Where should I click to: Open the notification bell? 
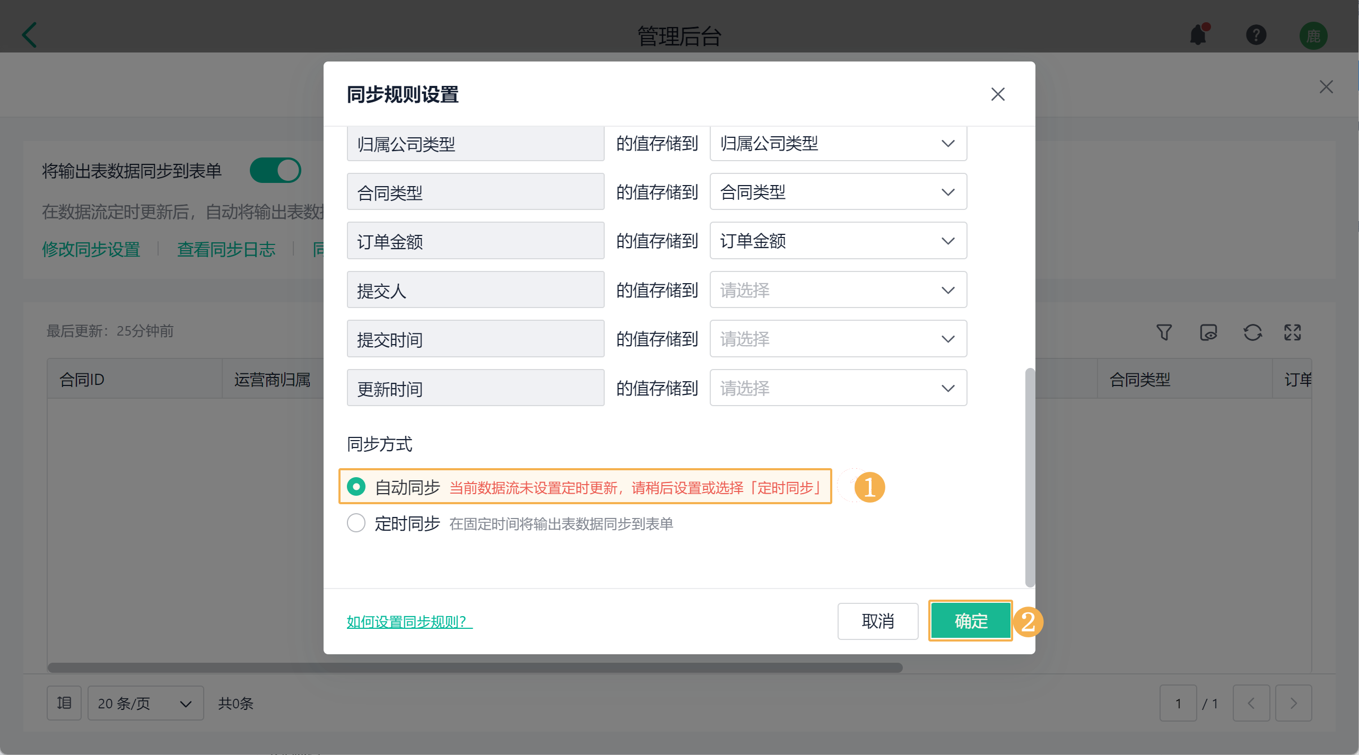pos(1198,35)
